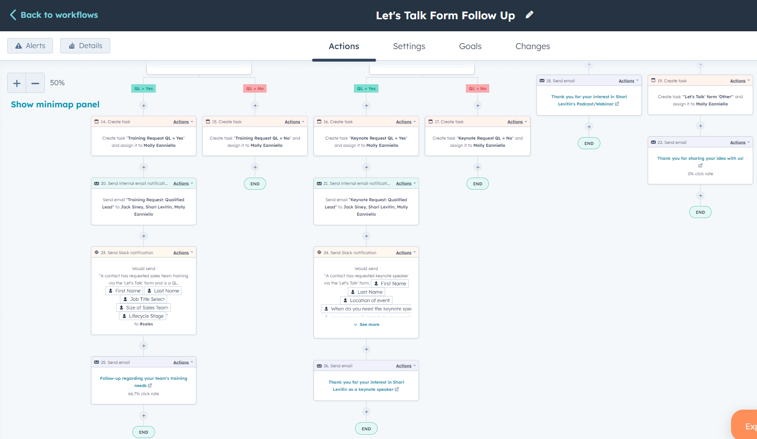Open Actions dropdown on step 18 Send email
The height and width of the screenshot is (439, 757).
[628, 81]
